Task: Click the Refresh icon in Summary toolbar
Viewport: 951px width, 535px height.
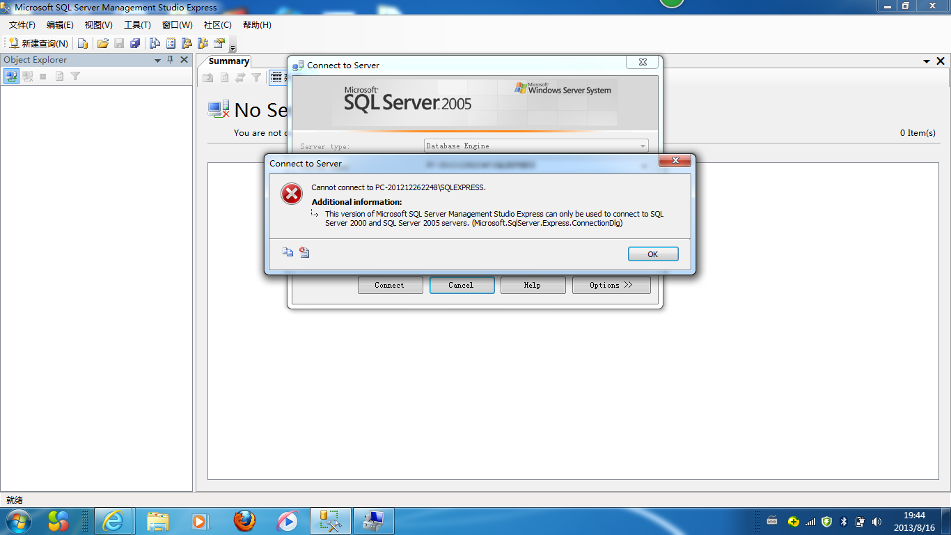Action: pos(224,77)
